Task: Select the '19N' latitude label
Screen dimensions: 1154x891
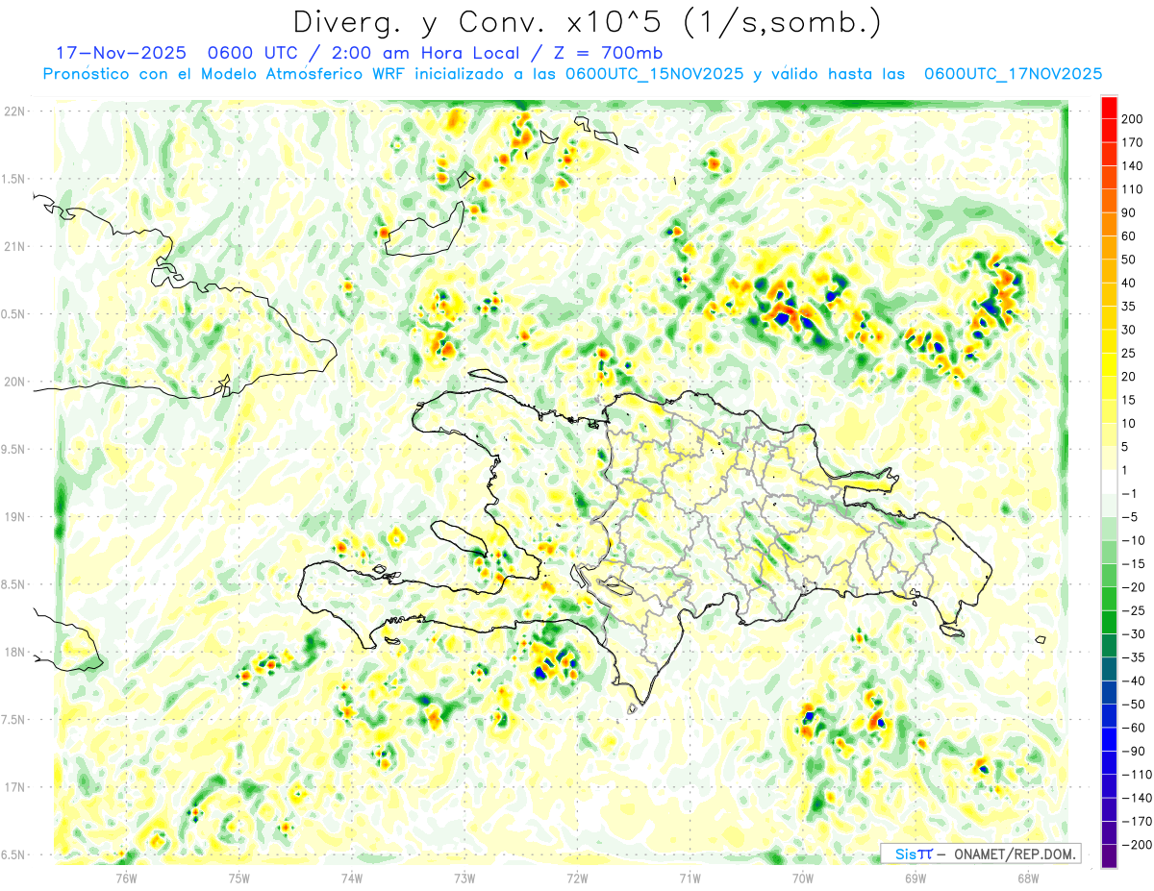Action: (x=14, y=517)
